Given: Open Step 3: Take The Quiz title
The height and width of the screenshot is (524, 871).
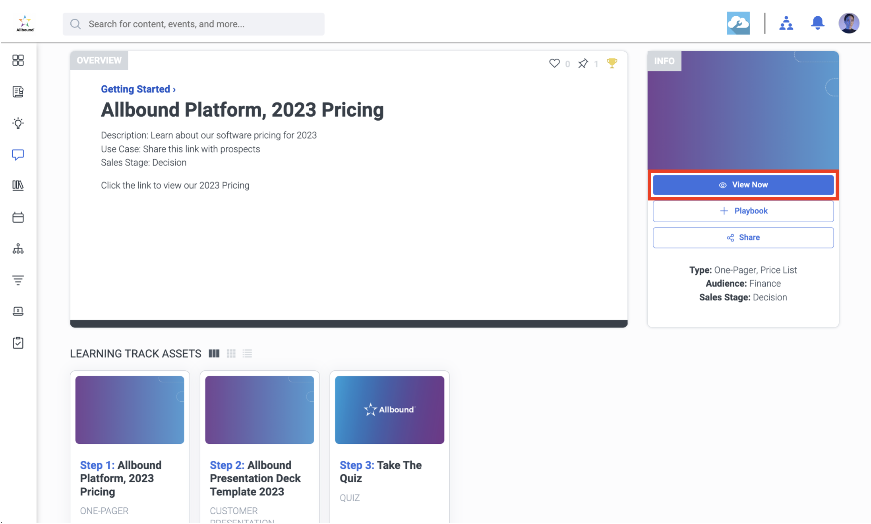Looking at the screenshot, I should pyautogui.click(x=381, y=472).
